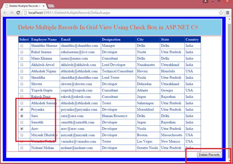The image size is (233, 164).
Task: Click the Lead Tester designation cell
Action: point(118,77)
